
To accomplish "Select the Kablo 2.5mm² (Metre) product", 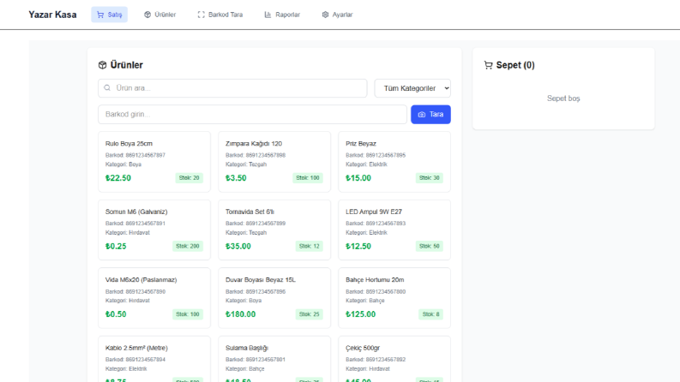I will [154, 359].
